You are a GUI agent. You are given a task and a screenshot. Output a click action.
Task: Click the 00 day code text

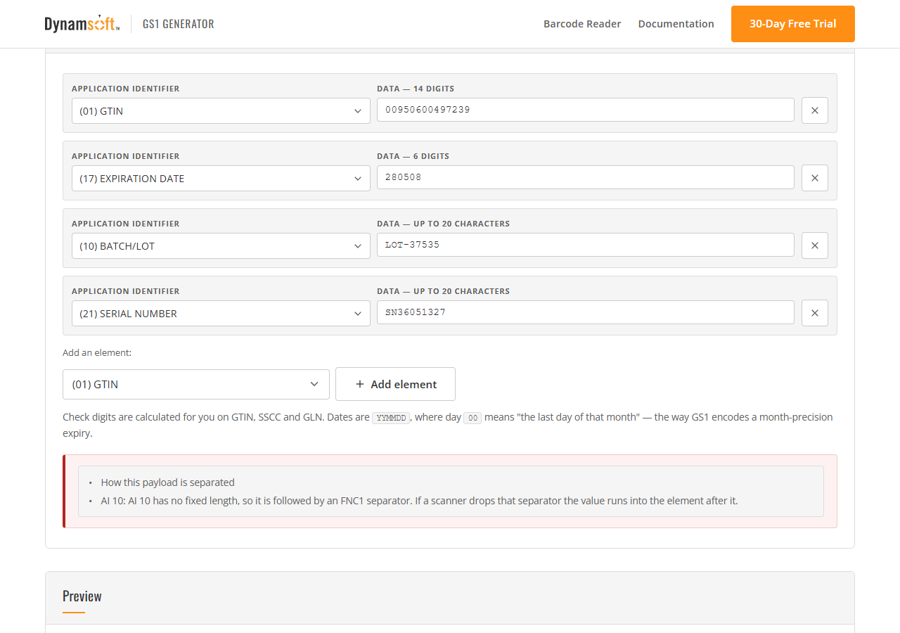tap(472, 418)
